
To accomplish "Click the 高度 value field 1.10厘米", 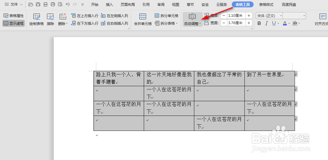I will pos(236,15).
